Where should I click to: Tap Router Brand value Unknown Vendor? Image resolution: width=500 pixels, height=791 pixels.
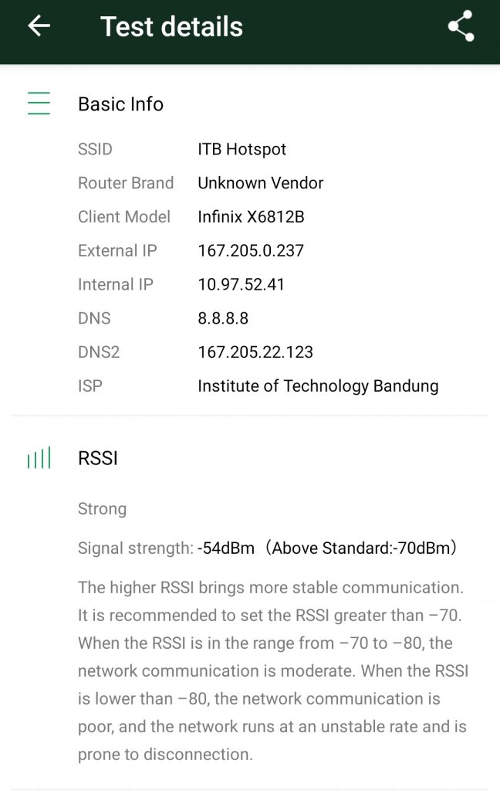[260, 183]
